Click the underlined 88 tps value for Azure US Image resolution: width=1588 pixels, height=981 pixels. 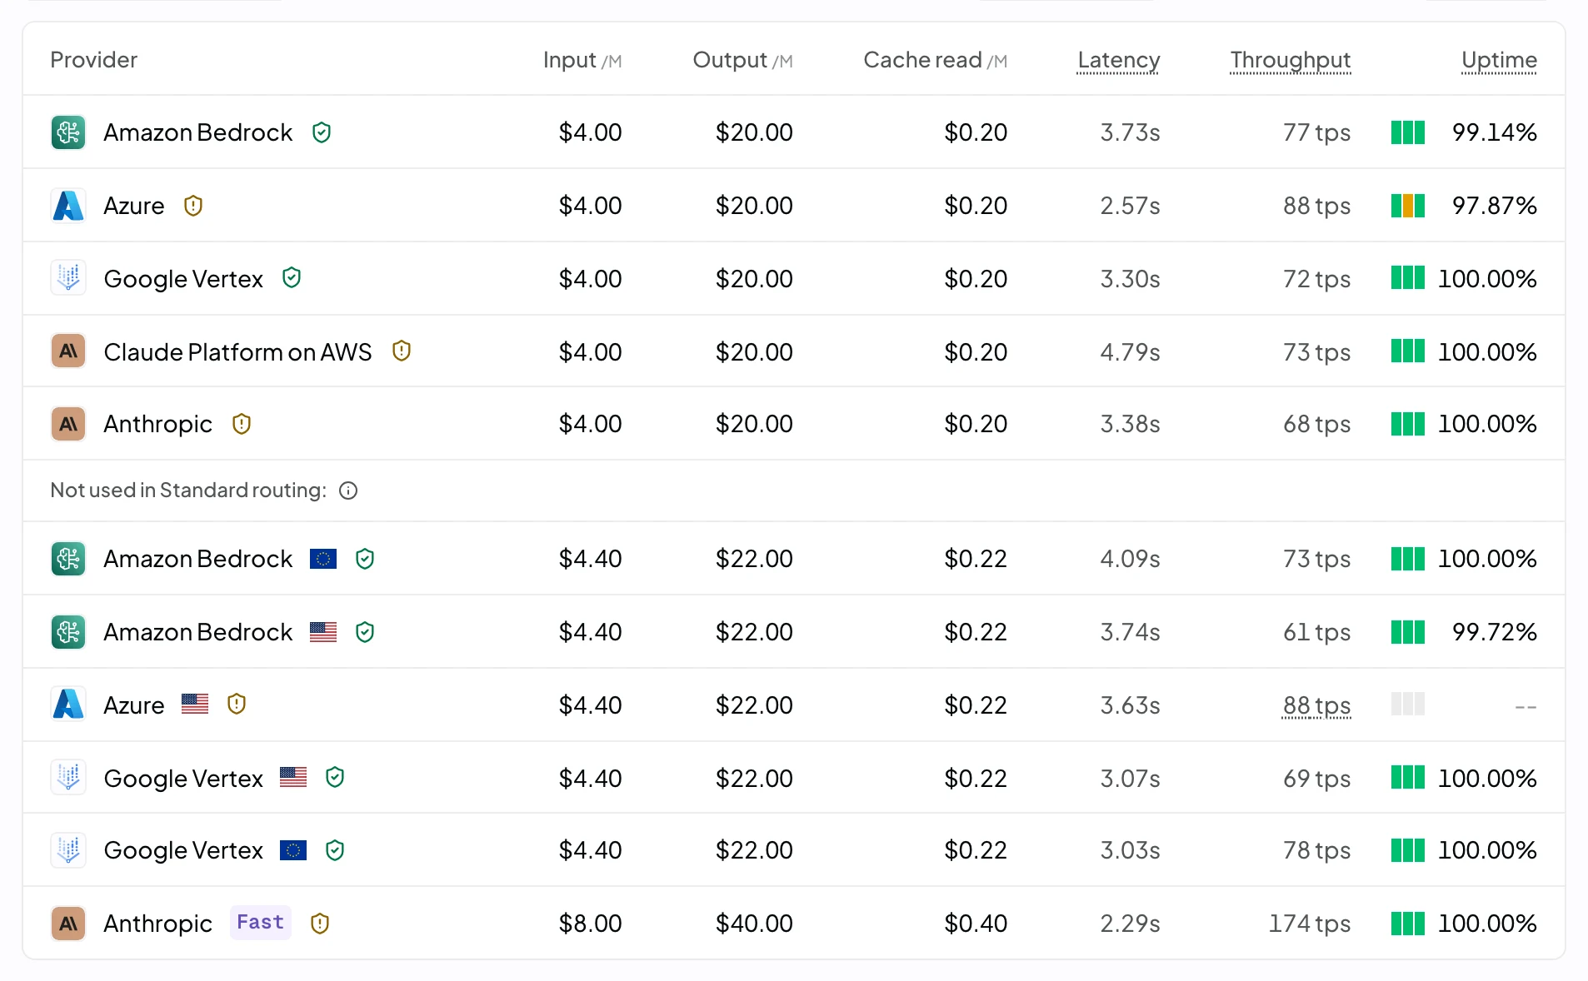pos(1316,705)
